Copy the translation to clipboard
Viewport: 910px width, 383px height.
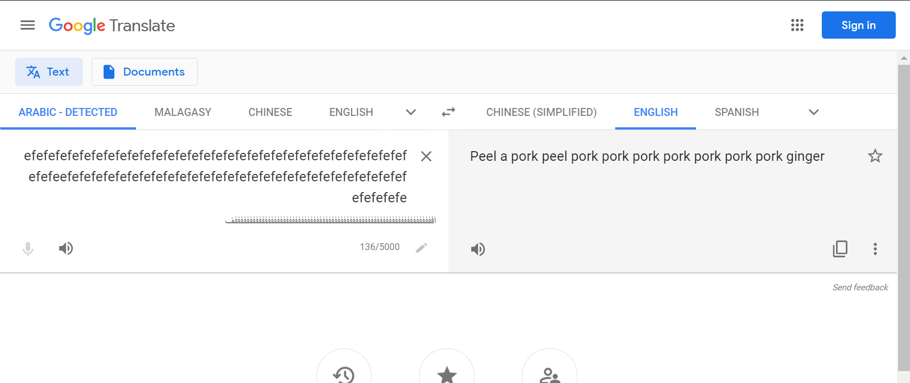840,249
